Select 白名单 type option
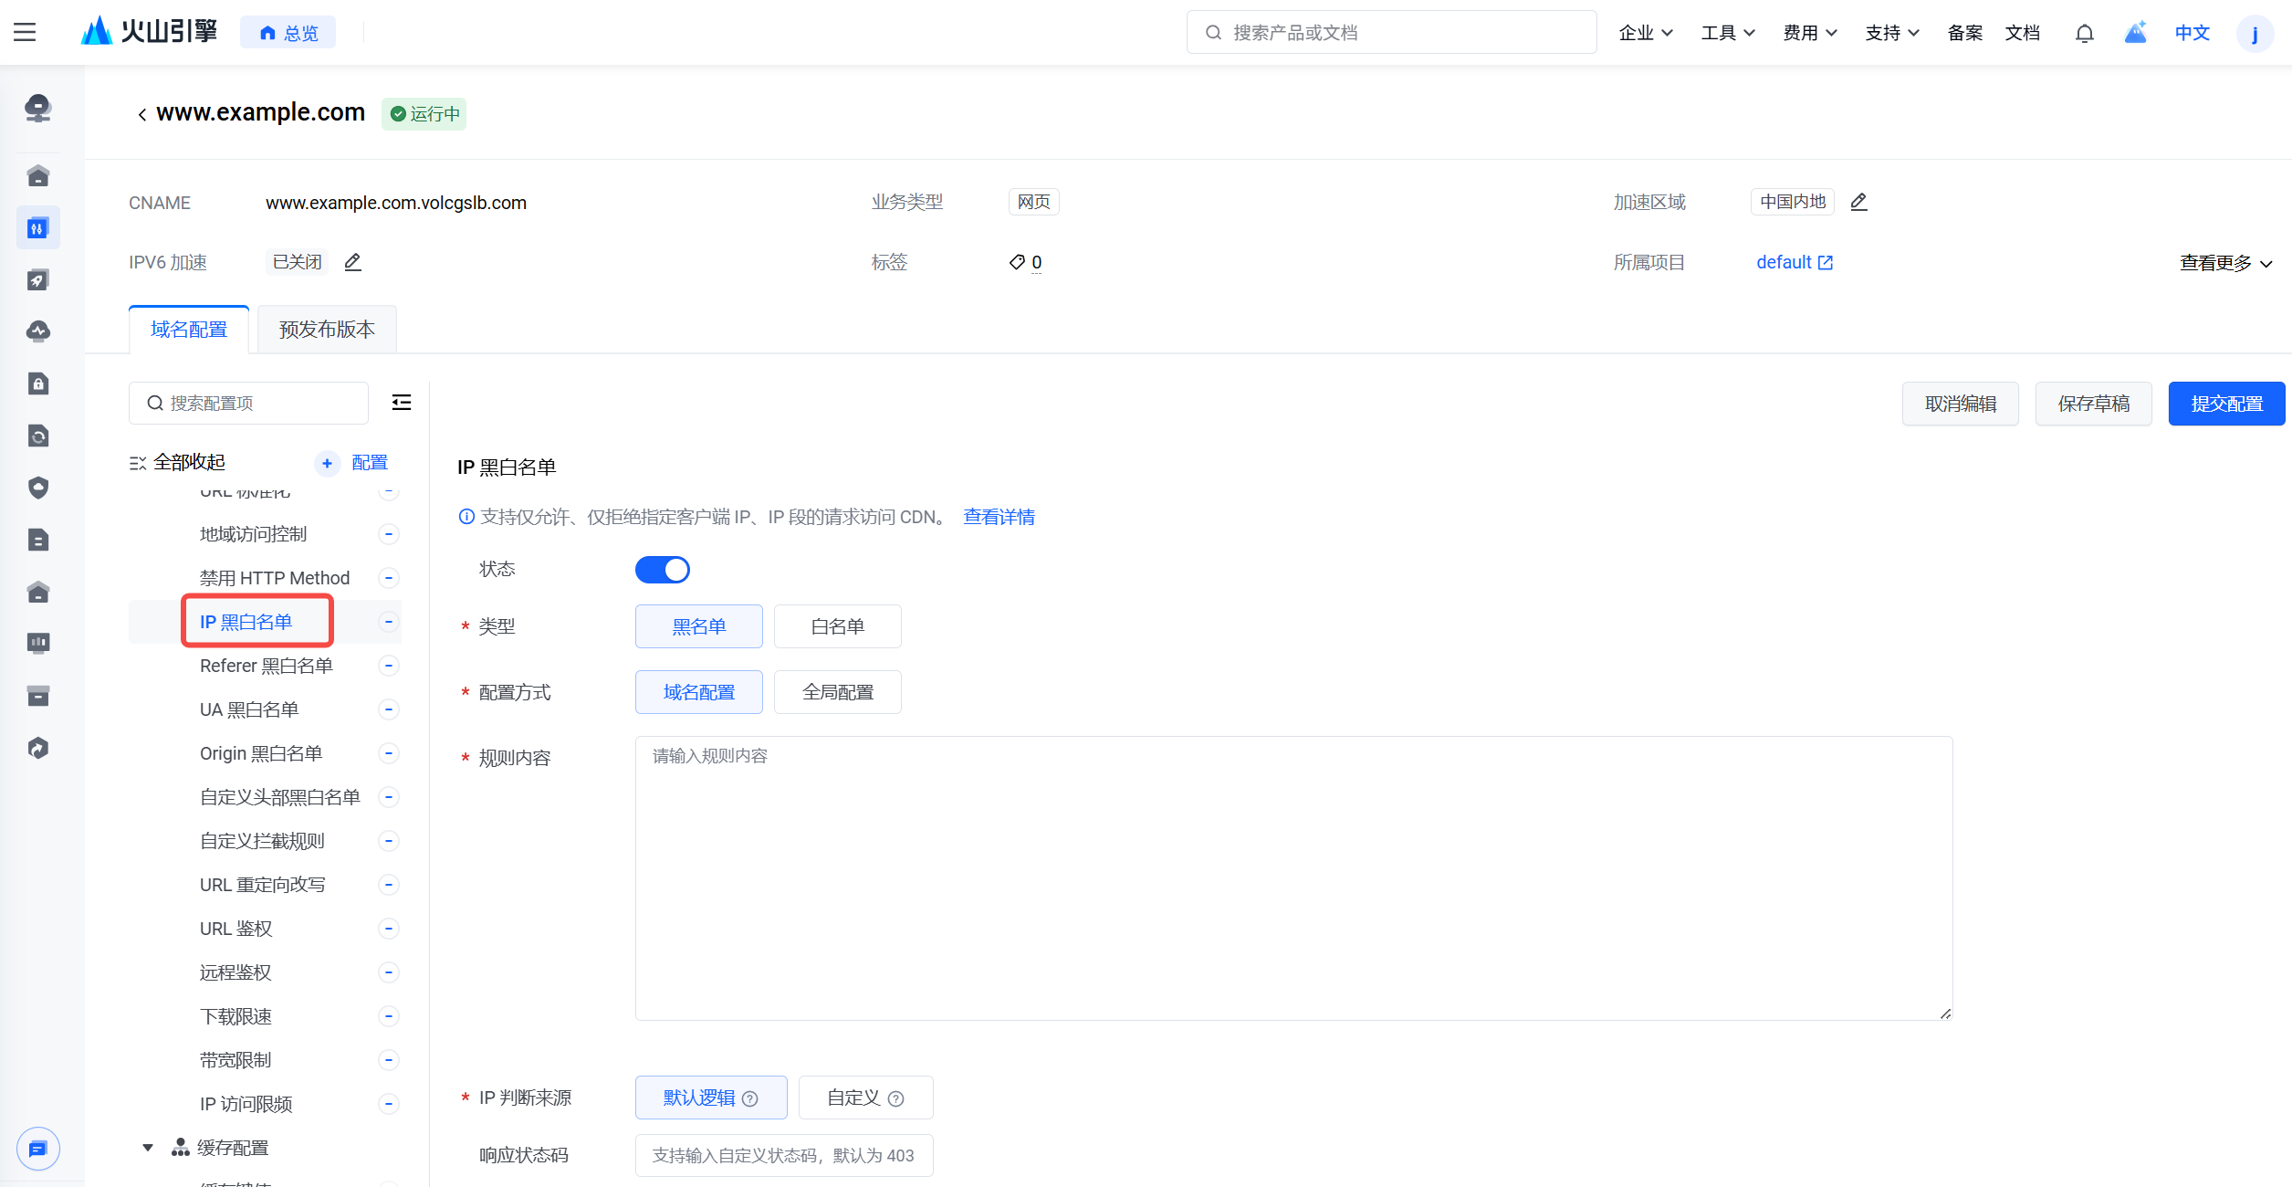2292x1187 pixels. (x=837, y=626)
